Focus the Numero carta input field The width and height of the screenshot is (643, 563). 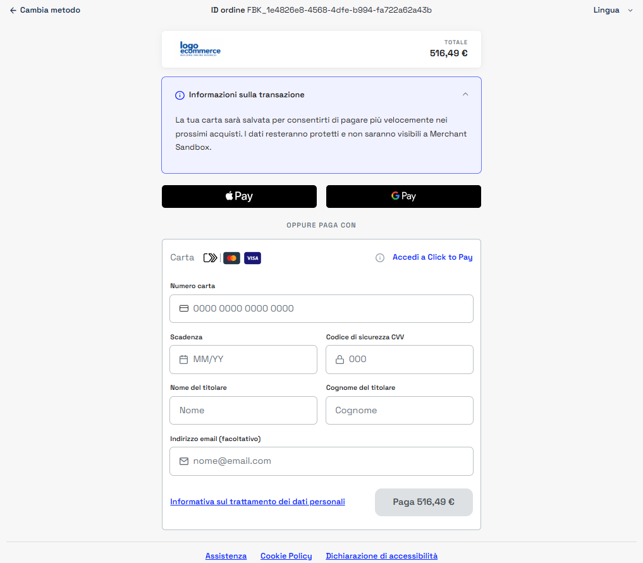[321, 308]
